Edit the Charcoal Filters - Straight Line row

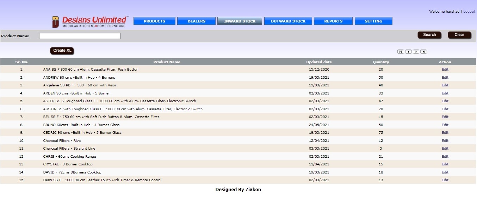click(x=445, y=149)
